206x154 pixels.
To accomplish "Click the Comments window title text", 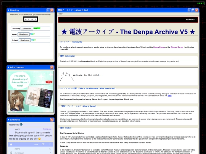I will [15, 120].
